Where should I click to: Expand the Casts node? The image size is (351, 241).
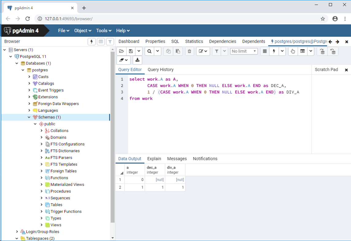click(x=29, y=77)
